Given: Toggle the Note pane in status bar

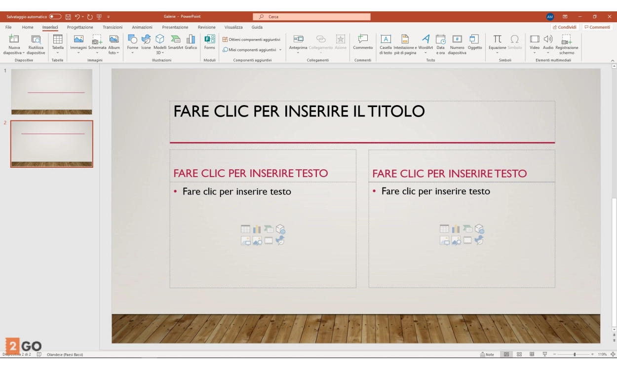Looking at the screenshot, I should coord(487,354).
